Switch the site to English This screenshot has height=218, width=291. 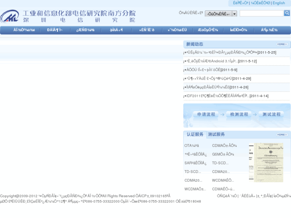[279, 3]
